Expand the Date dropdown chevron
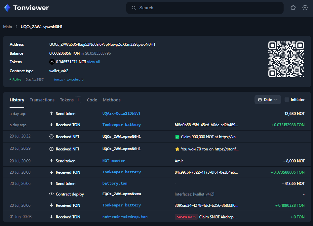 coord(276,100)
